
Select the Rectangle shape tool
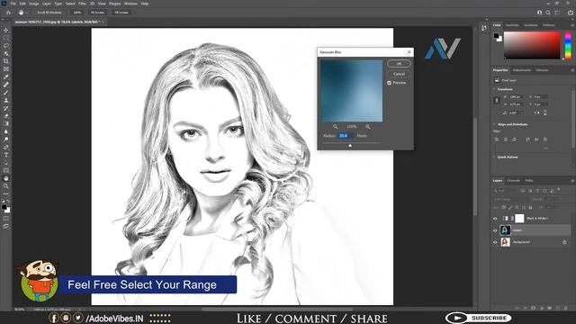coord(6,170)
